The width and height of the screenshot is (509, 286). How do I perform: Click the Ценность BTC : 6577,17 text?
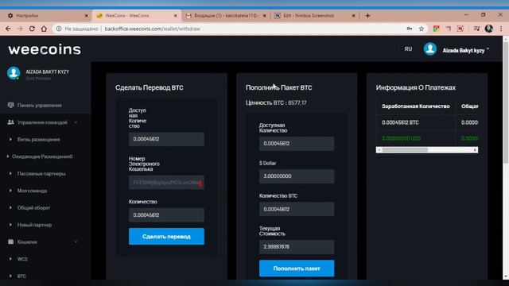click(x=276, y=102)
